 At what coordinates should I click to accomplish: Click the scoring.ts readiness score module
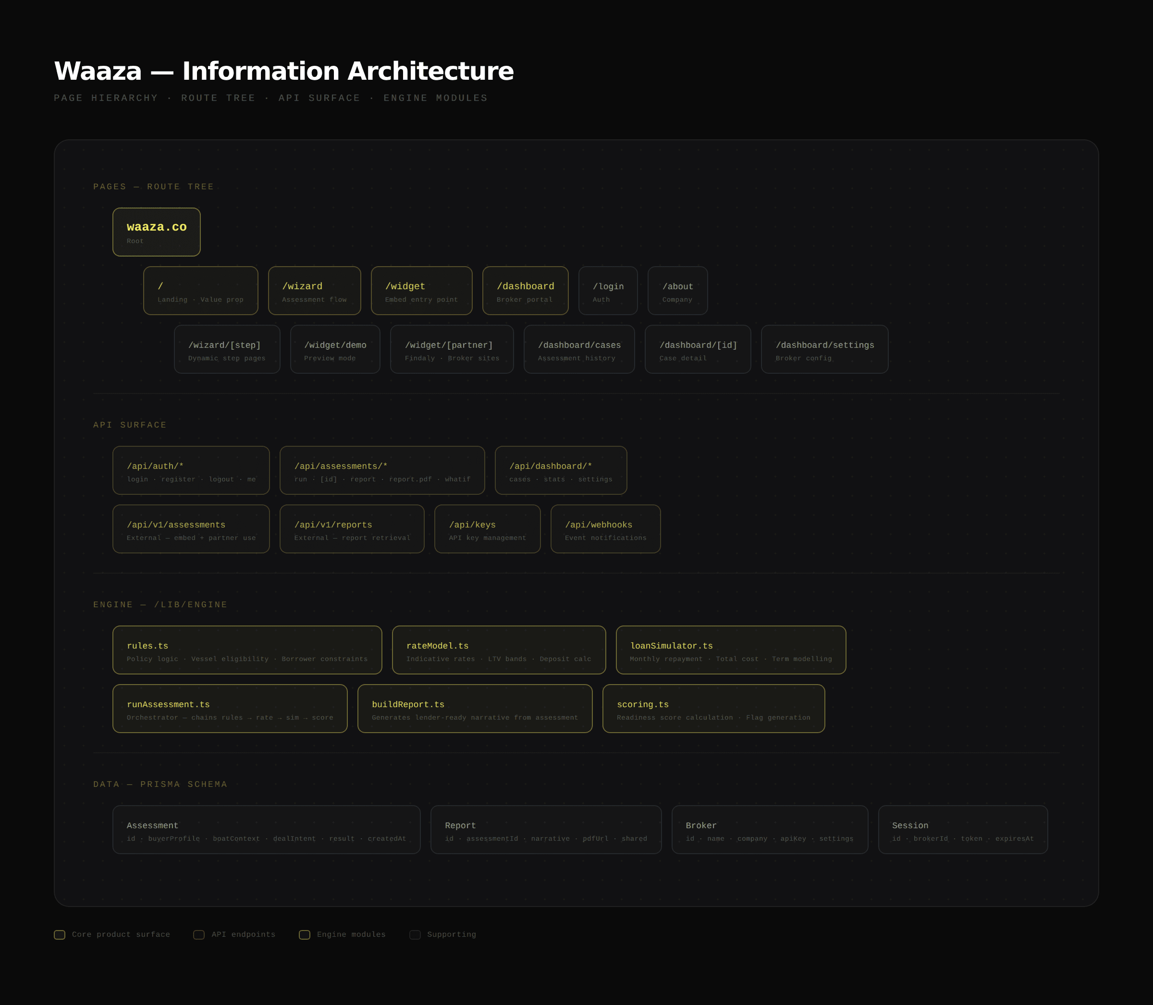[713, 708]
